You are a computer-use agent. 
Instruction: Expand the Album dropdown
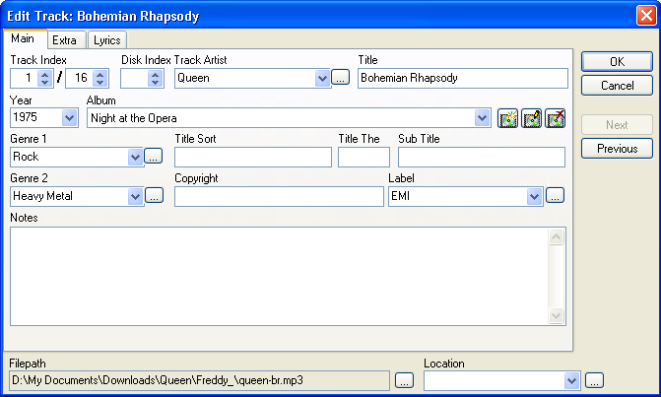482,118
